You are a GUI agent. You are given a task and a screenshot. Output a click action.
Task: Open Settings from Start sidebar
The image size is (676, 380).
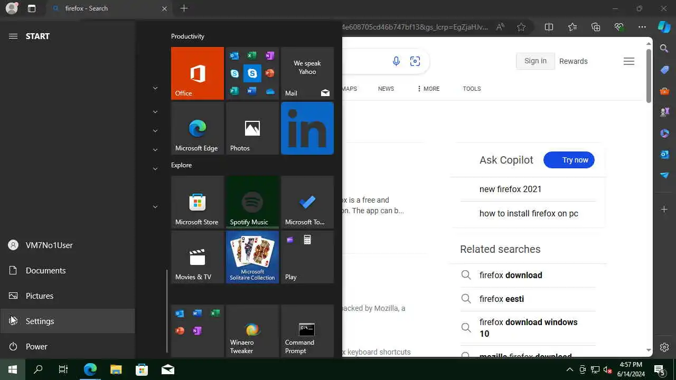point(68,321)
